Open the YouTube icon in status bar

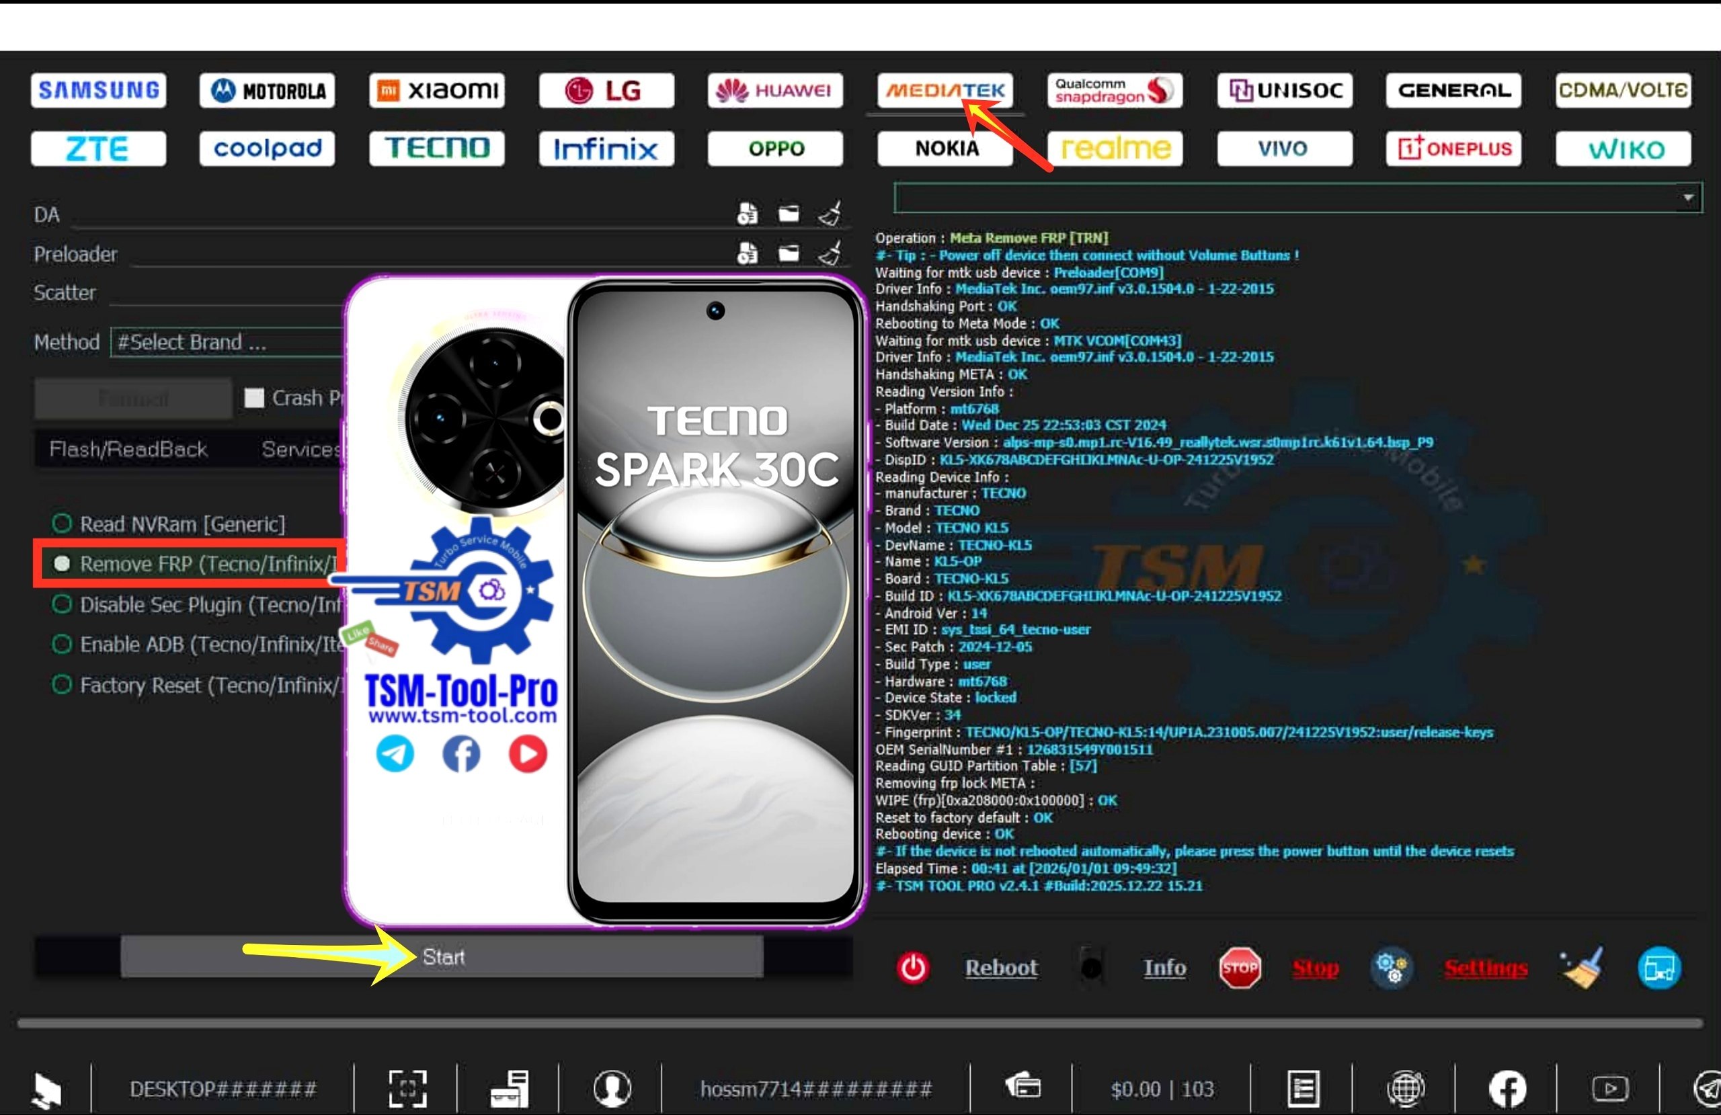(x=1609, y=1088)
